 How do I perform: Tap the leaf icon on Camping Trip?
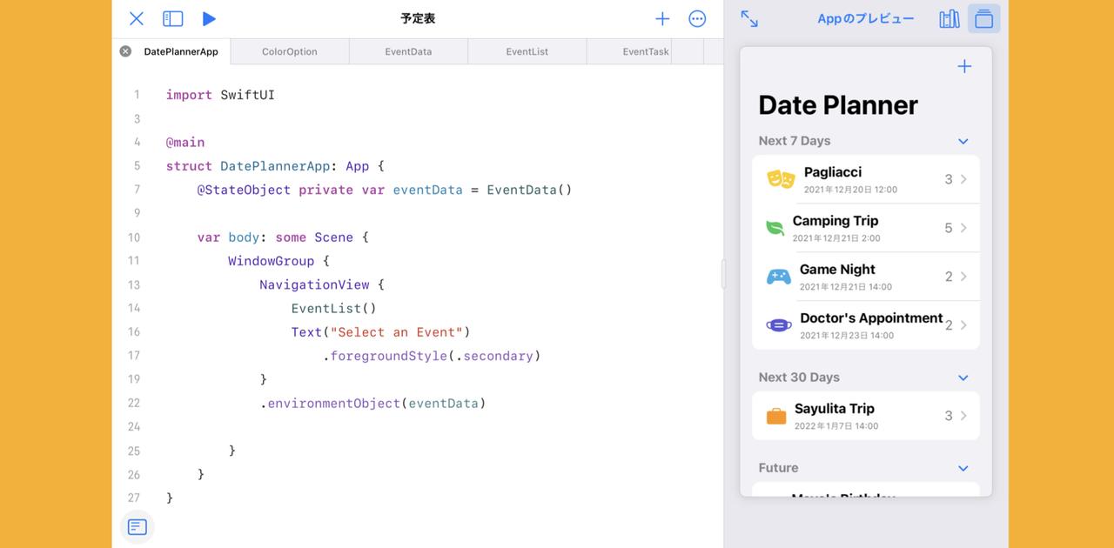click(x=778, y=227)
